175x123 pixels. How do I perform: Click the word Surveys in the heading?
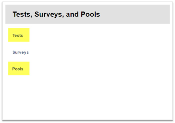[x=49, y=14]
